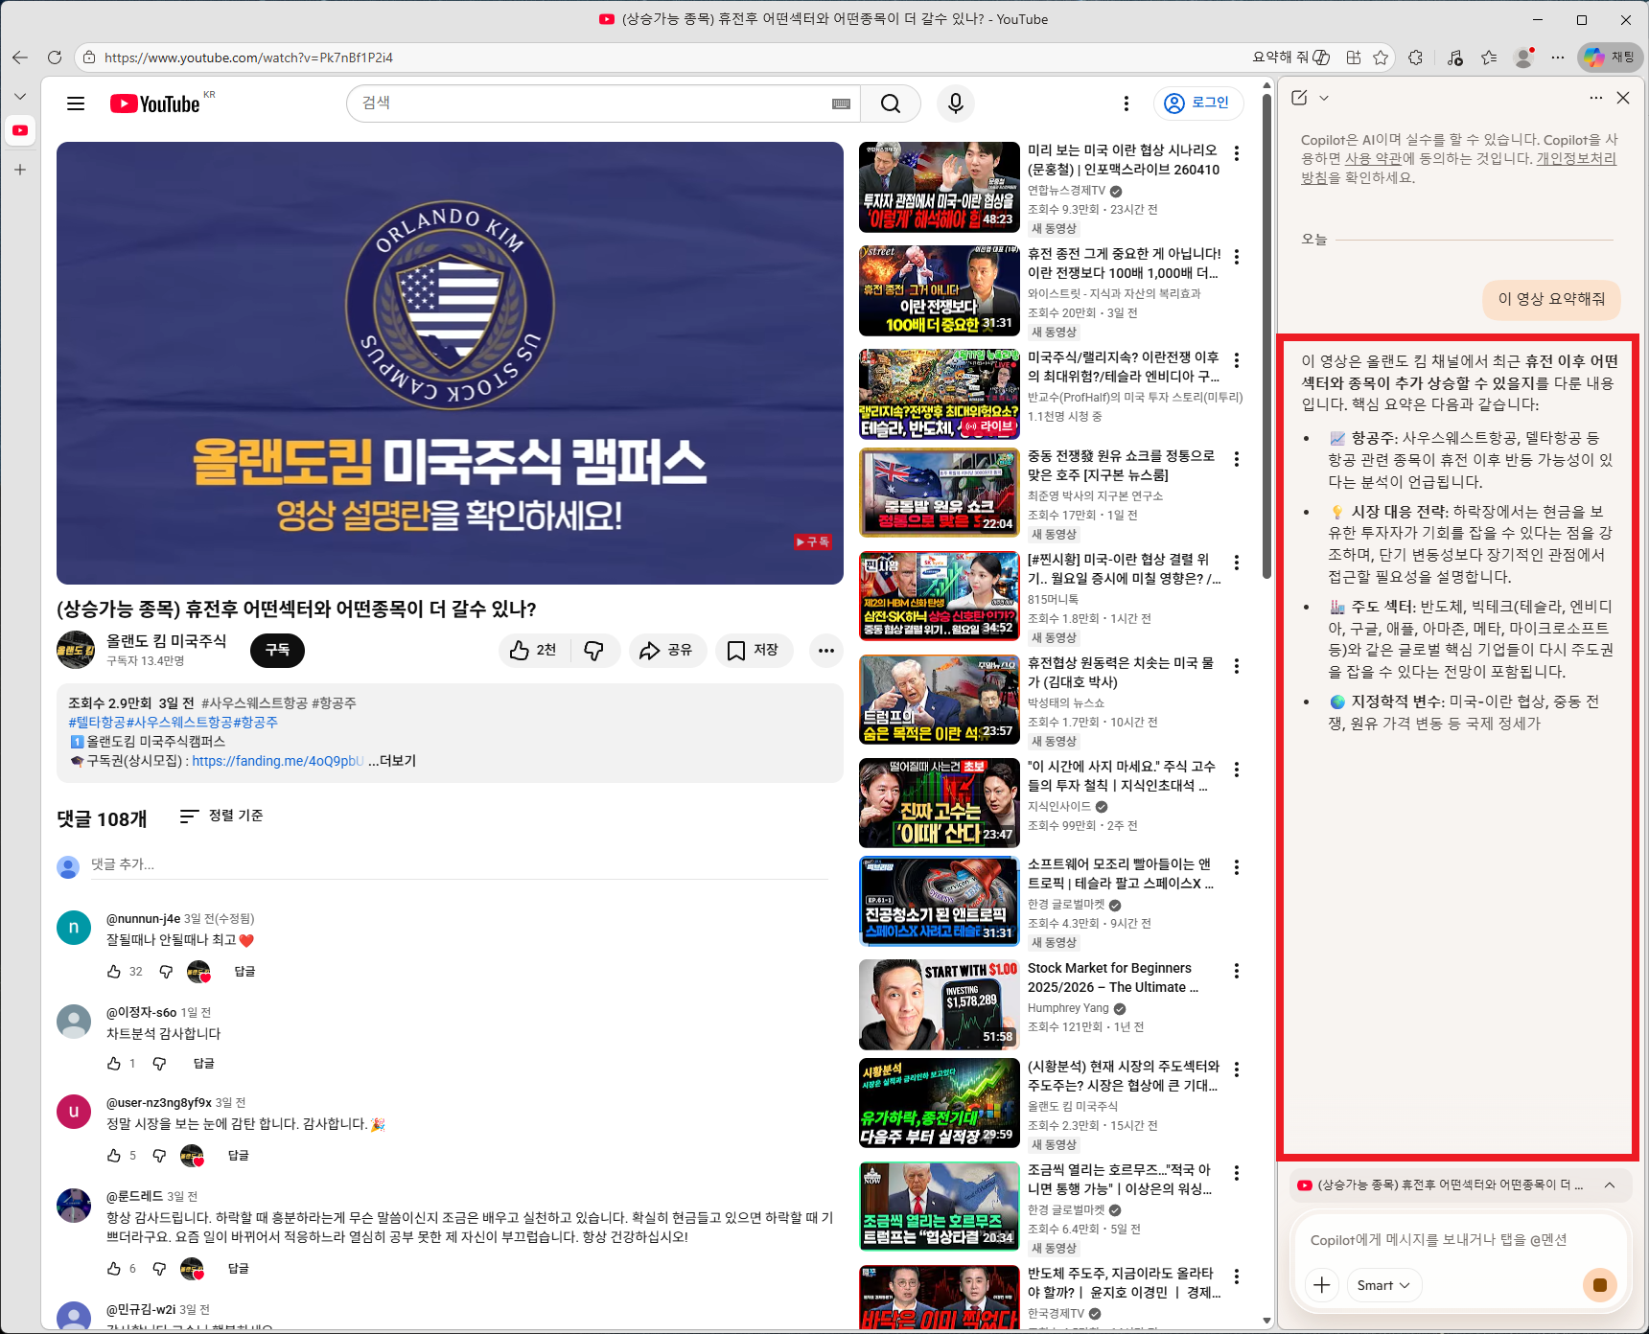This screenshot has width=1649, height=1334.
Task: Add a new tab with plus icon
Action: click(x=20, y=170)
